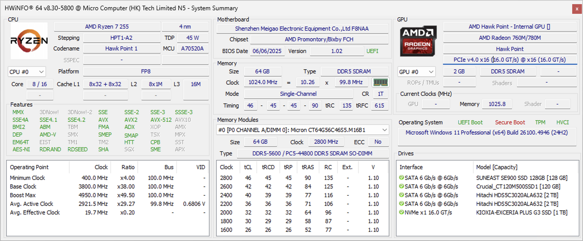Viewport: 583px width, 241px height.
Task: Click the AMD Radeon 760M/780M field
Action: click(510, 38)
